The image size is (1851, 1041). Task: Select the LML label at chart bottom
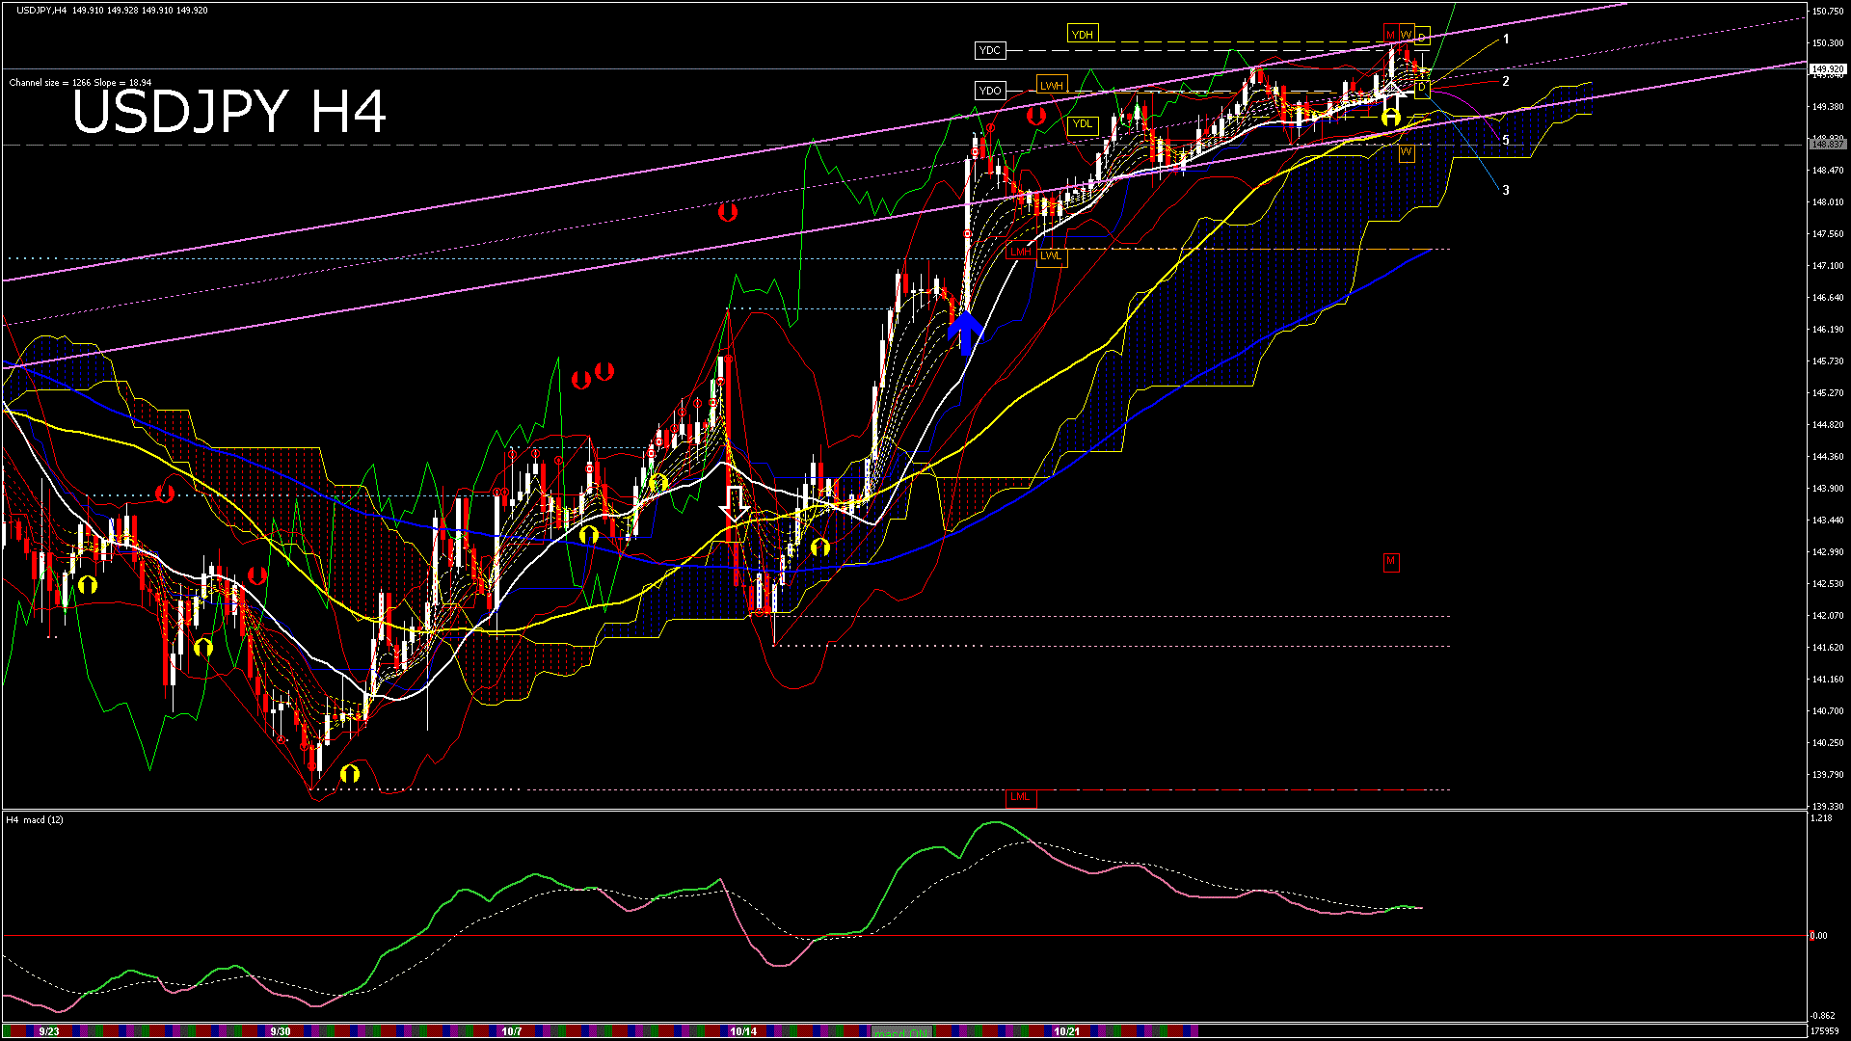tap(1020, 797)
